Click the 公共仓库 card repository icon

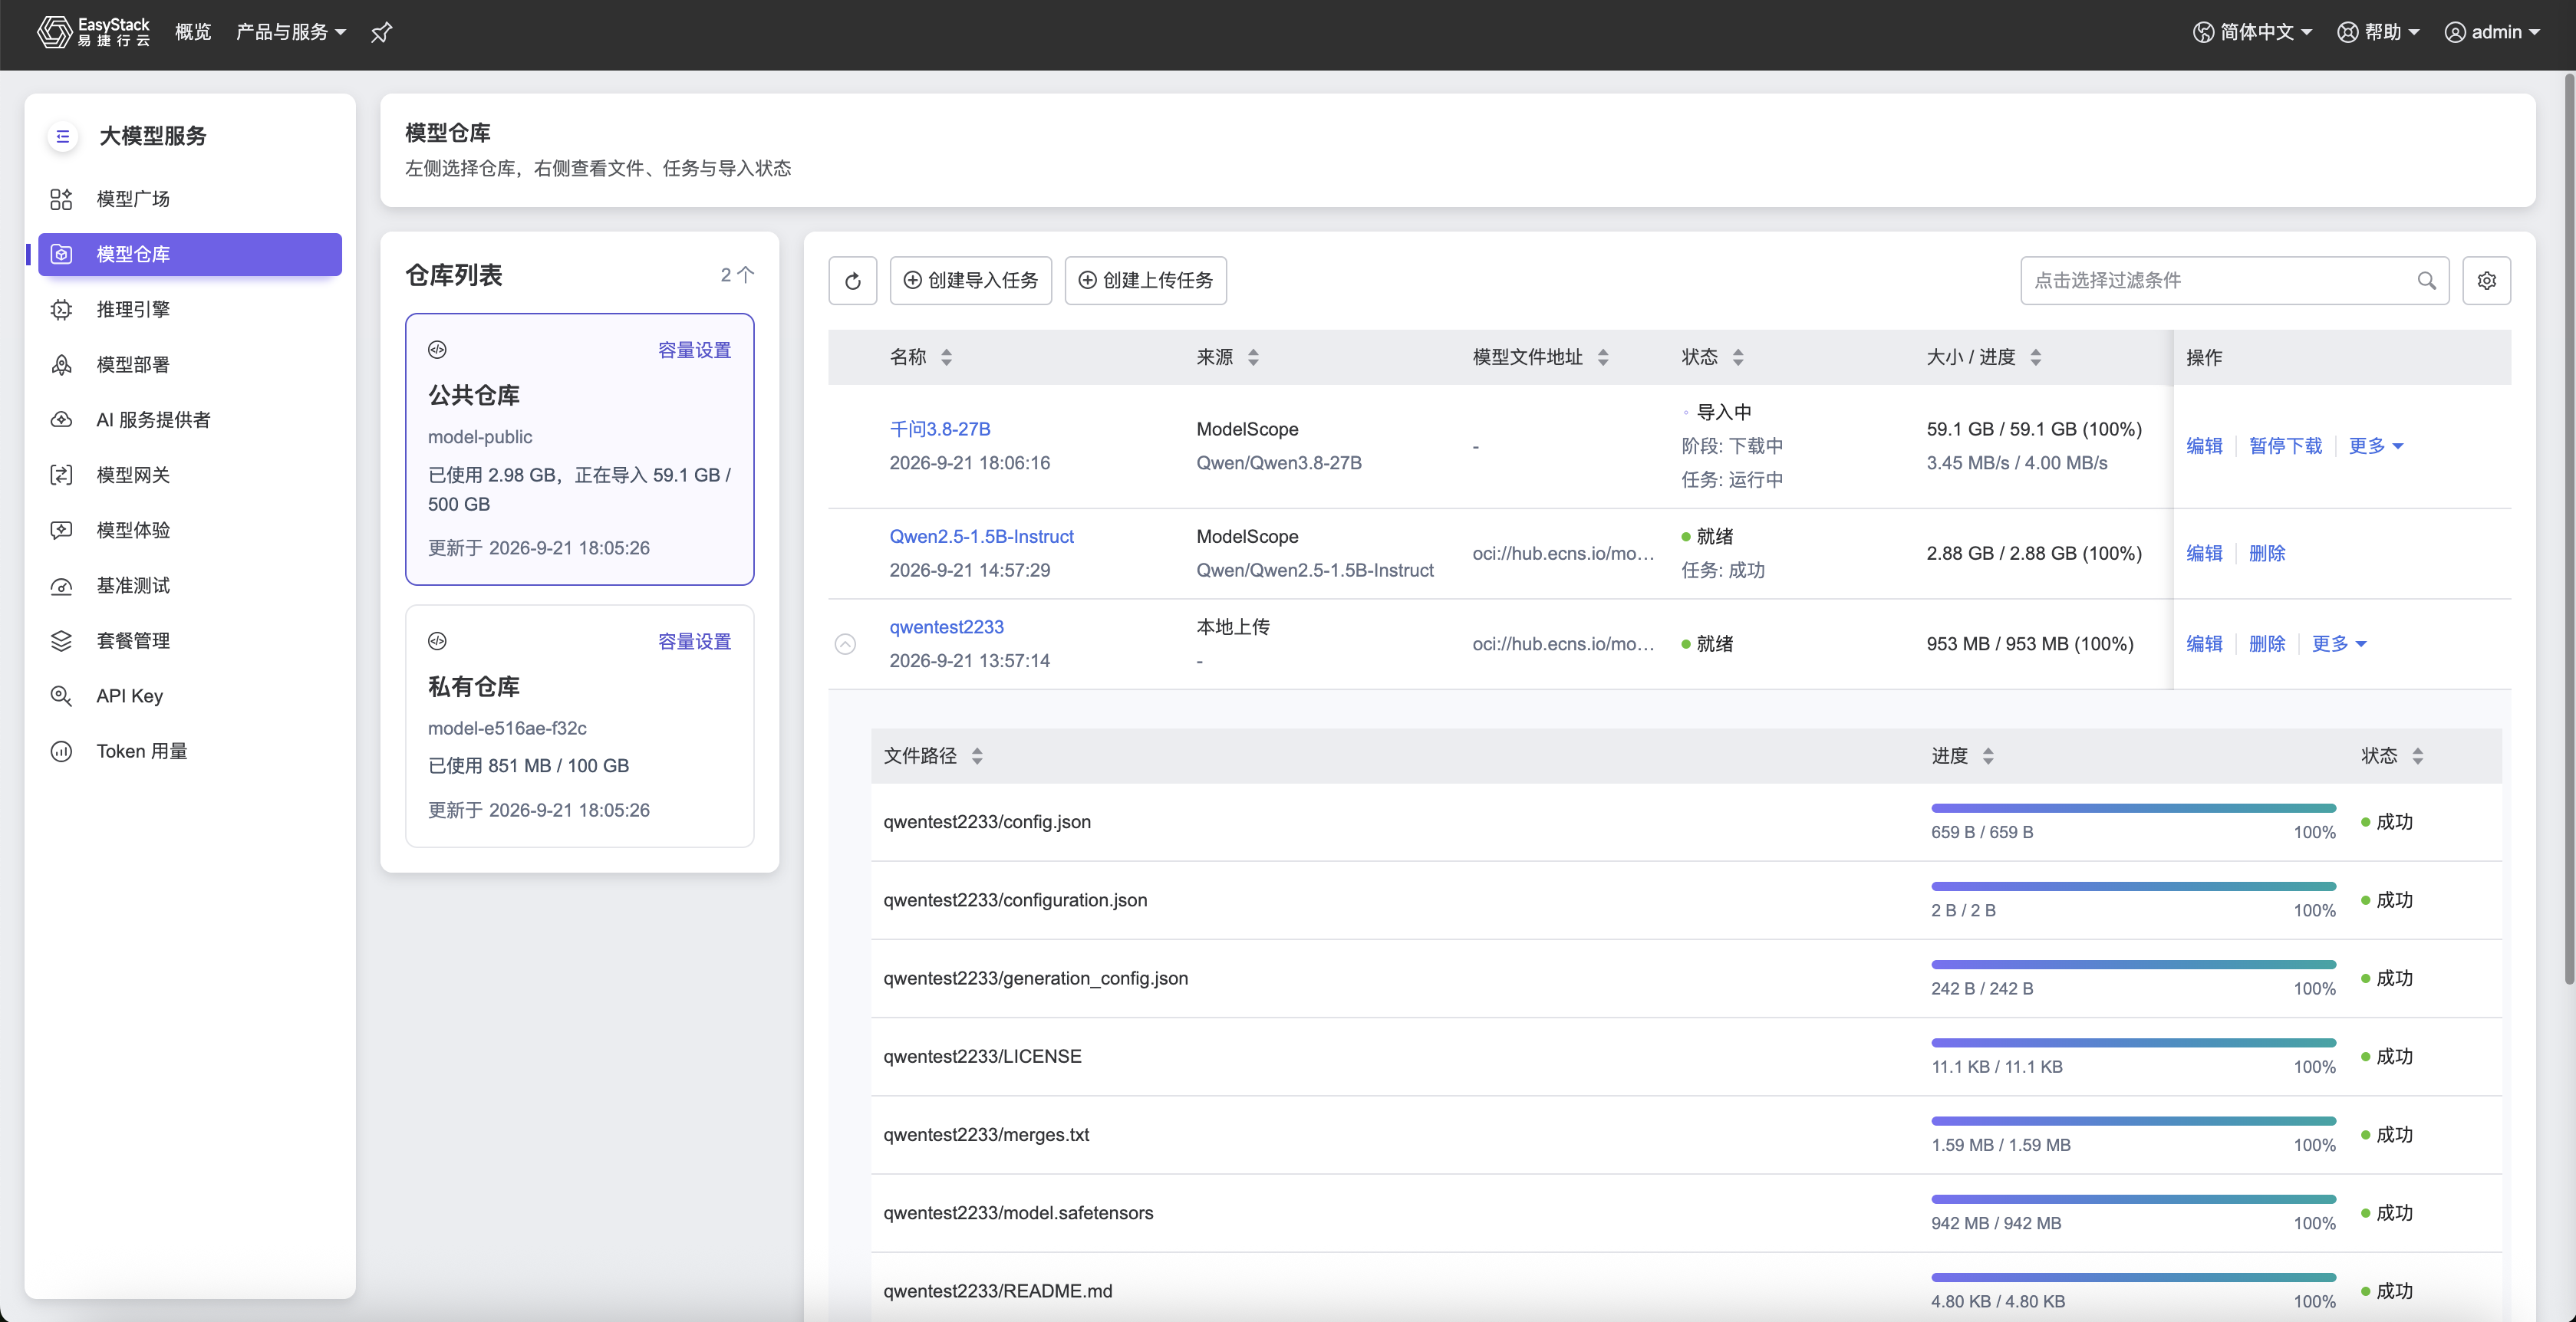click(437, 350)
